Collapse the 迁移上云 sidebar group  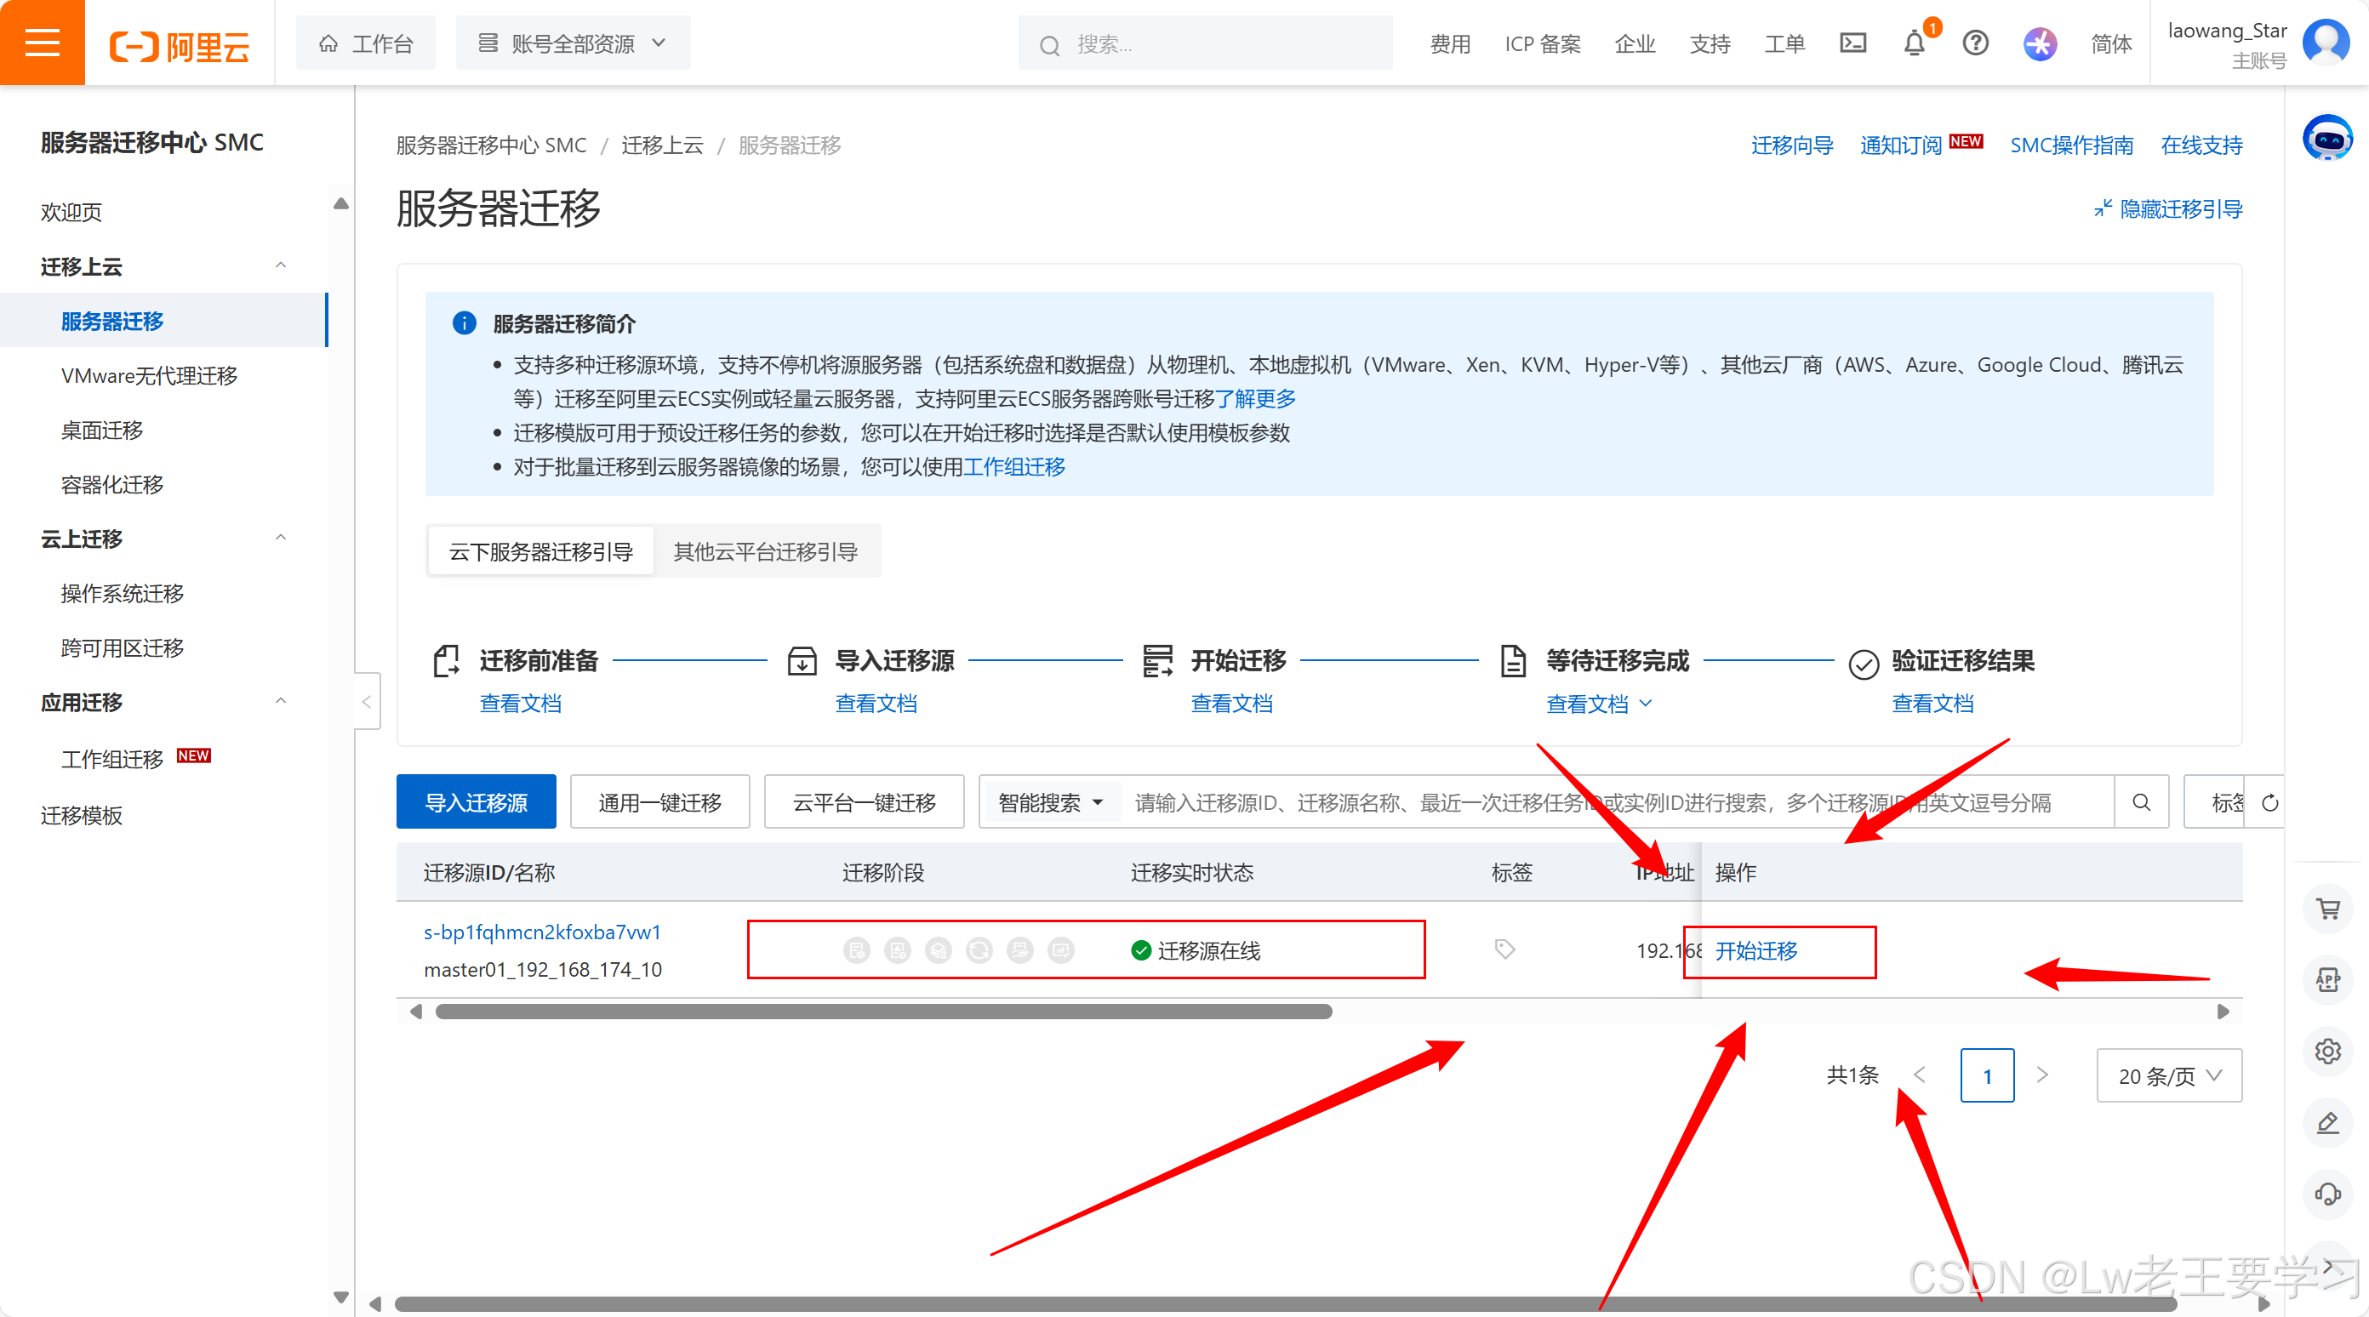click(x=281, y=265)
